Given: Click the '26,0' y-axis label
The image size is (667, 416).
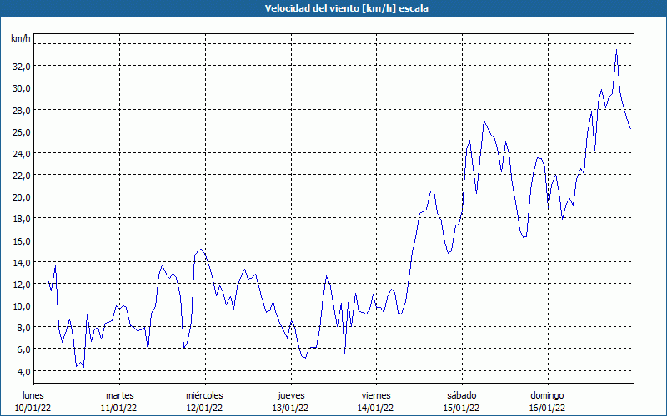Looking at the screenshot, I should coord(22,132).
